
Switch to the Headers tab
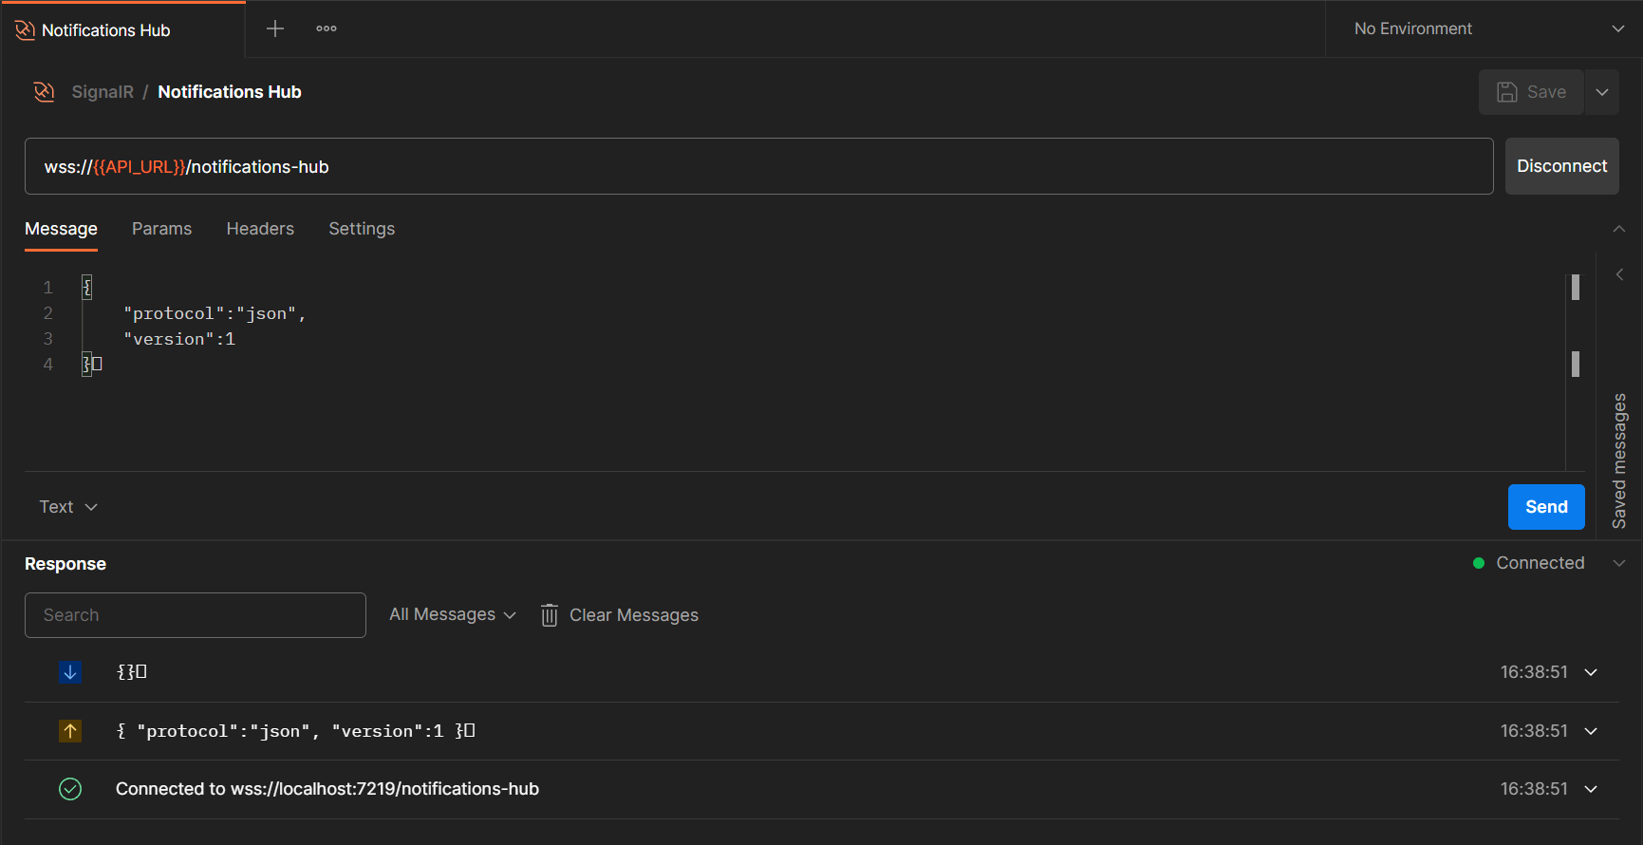tap(260, 229)
